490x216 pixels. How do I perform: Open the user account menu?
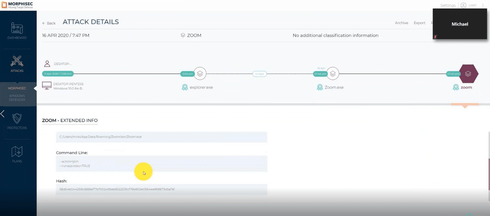click(x=469, y=5)
